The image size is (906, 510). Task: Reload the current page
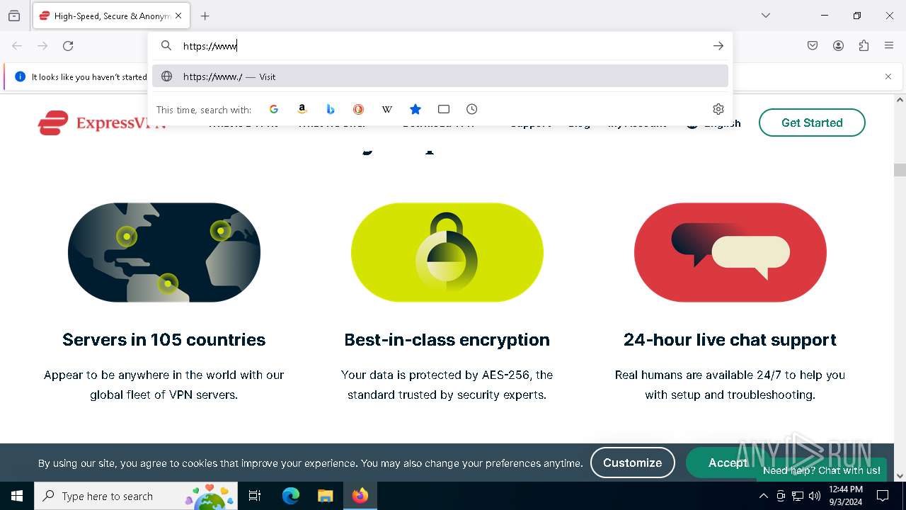point(68,46)
